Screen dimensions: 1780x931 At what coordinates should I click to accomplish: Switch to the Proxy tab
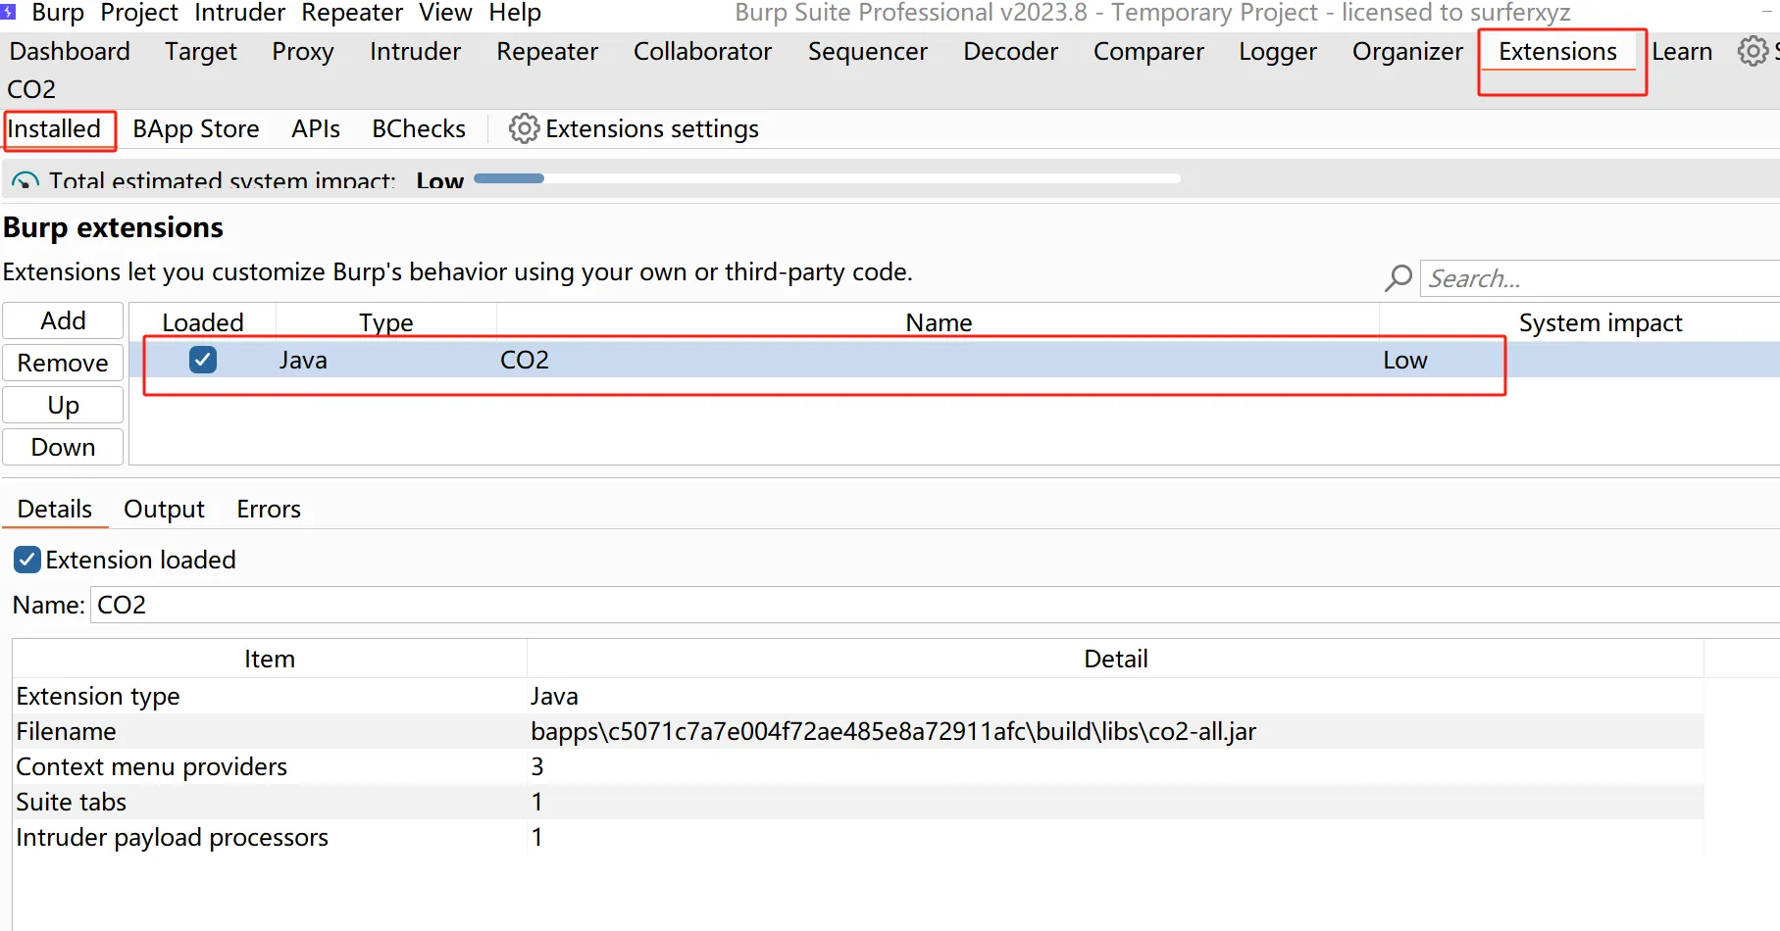[303, 51]
